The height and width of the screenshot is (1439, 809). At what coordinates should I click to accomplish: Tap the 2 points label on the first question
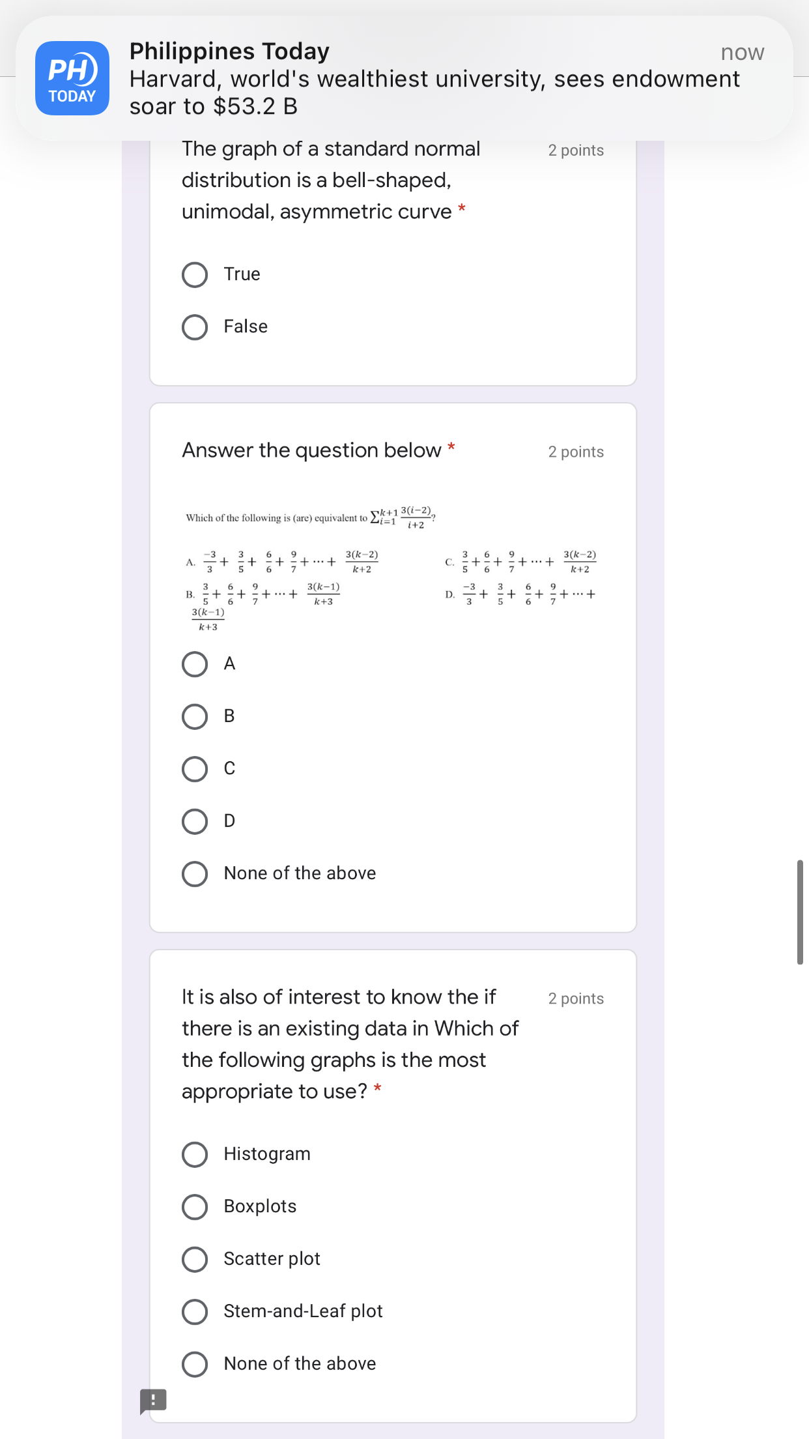tap(576, 150)
